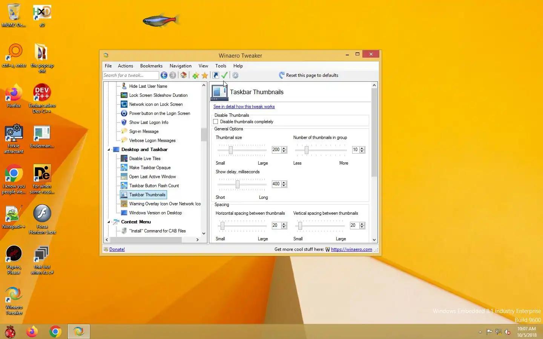Viewport: 543px width, 339px height.
Task: Click the Search for a tweak field
Action: (x=131, y=75)
